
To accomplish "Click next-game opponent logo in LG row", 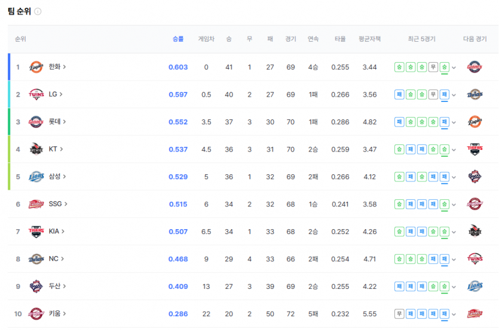I will (x=474, y=94).
